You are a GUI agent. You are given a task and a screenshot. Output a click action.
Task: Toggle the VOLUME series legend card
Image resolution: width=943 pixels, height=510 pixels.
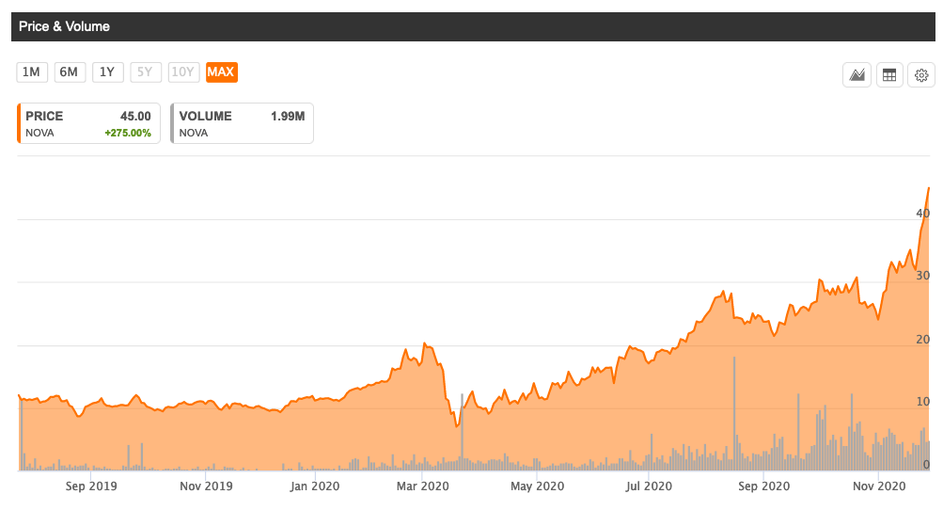pos(243,123)
